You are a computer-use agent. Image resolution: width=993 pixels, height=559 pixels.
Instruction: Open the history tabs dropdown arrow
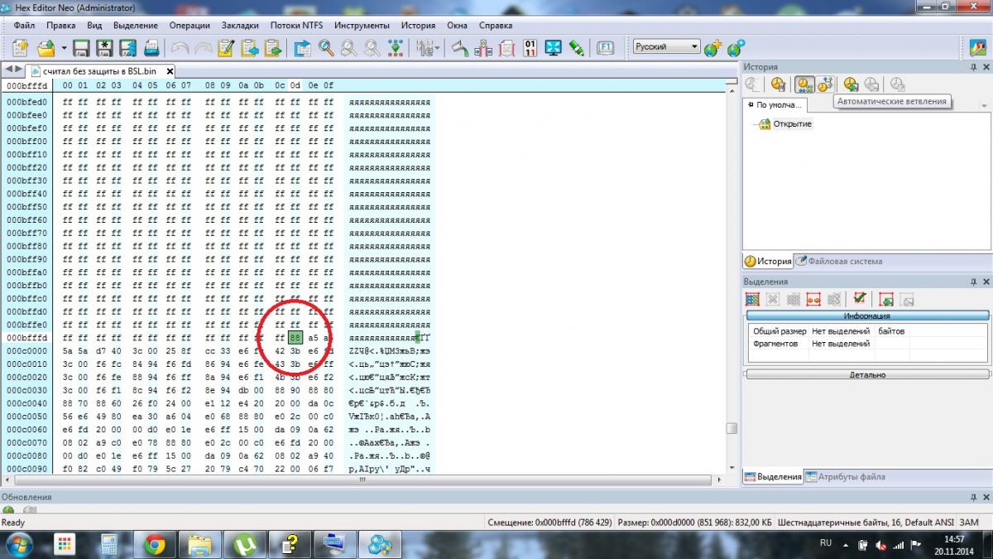click(x=984, y=106)
